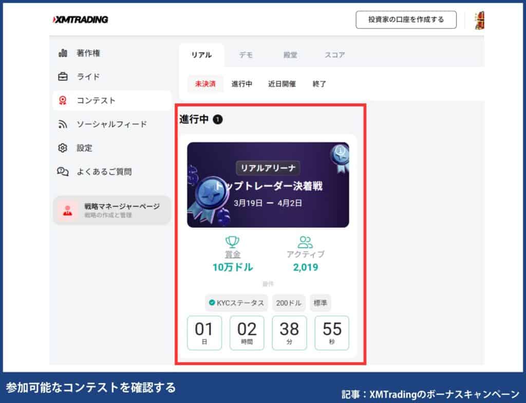
Task: Select the 終了 filter
Action: [319, 84]
